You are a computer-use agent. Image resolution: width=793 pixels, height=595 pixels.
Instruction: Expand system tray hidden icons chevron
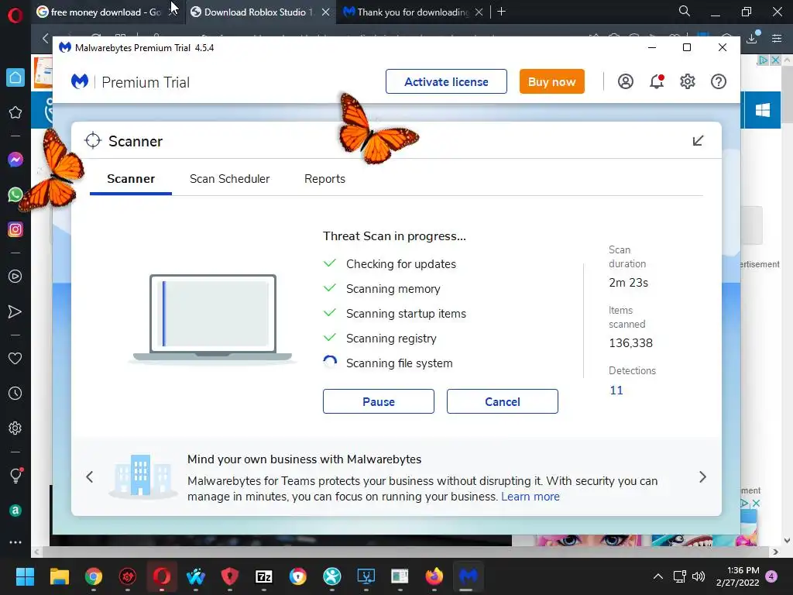click(658, 576)
